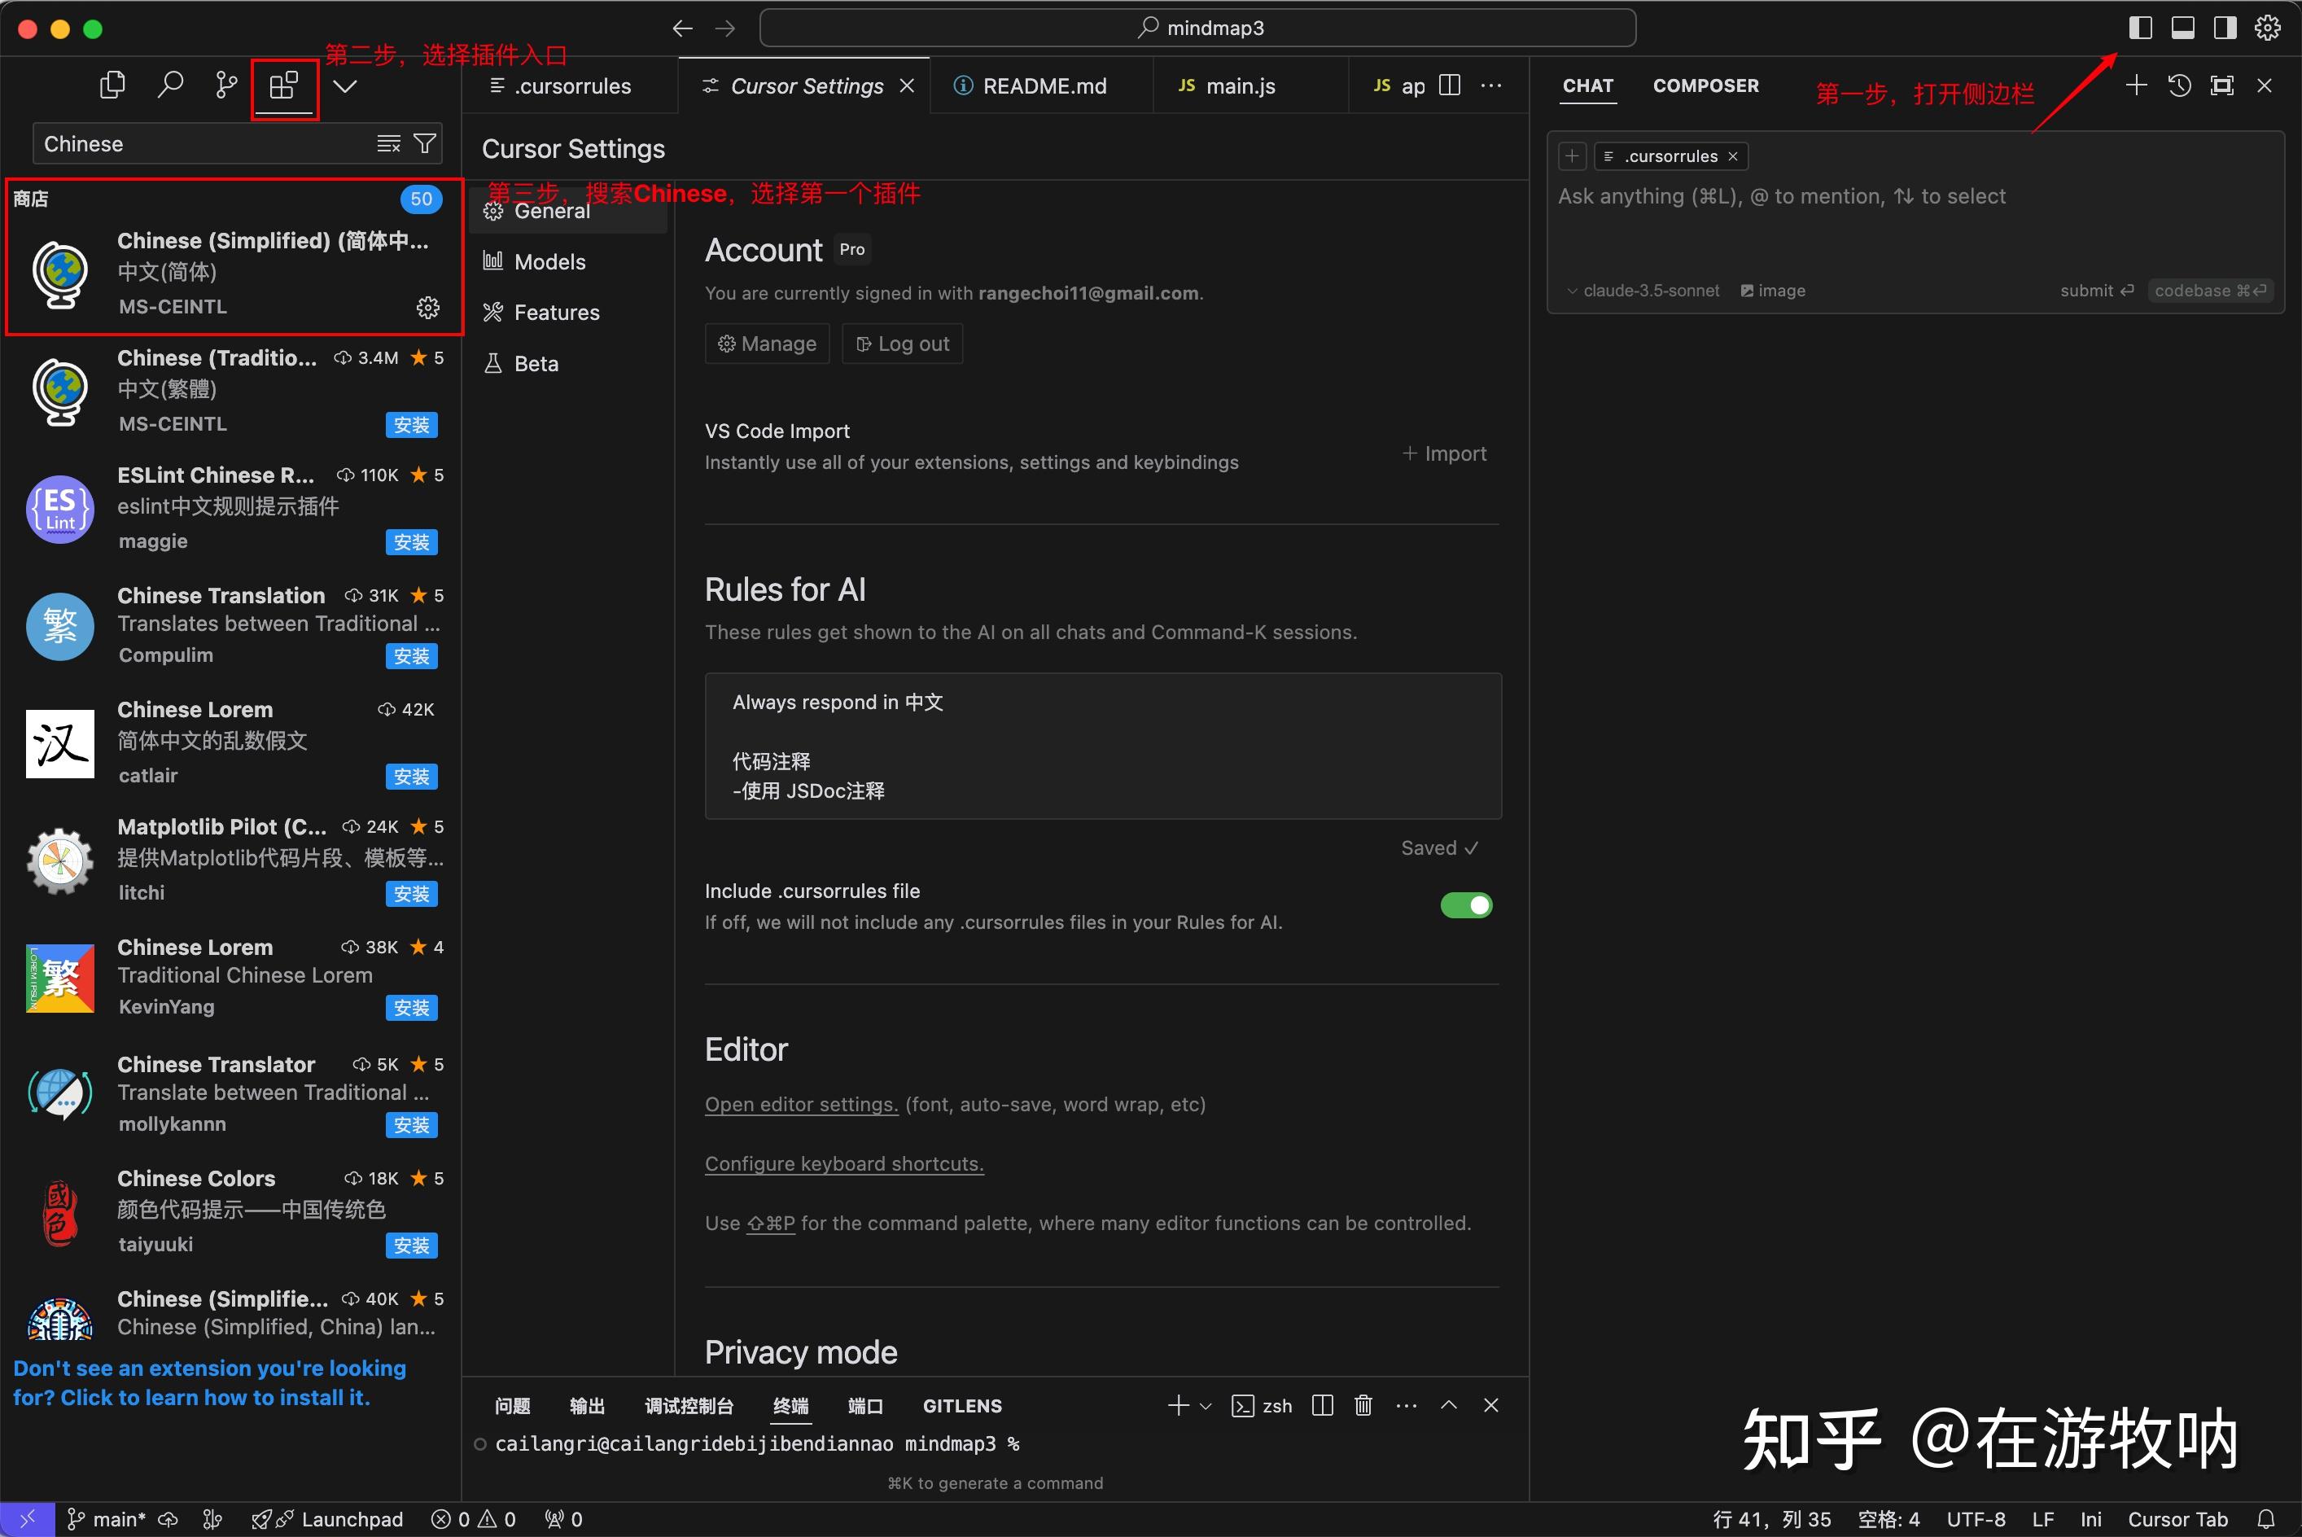Open chat history clock icon
2302x1537 pixels.
coord(2178,86)
